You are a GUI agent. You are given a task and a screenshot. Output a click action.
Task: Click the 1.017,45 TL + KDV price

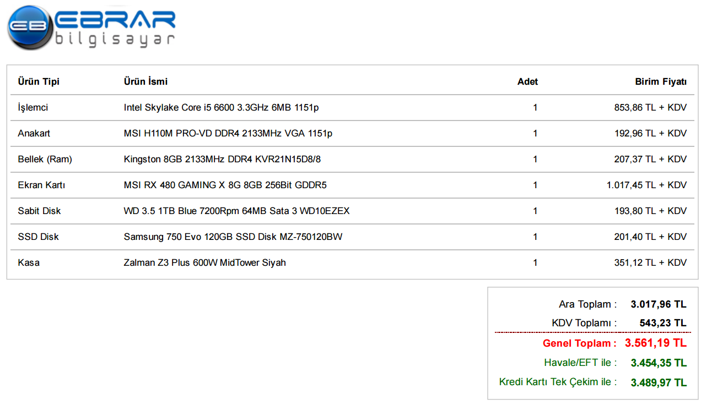(646, 185)
